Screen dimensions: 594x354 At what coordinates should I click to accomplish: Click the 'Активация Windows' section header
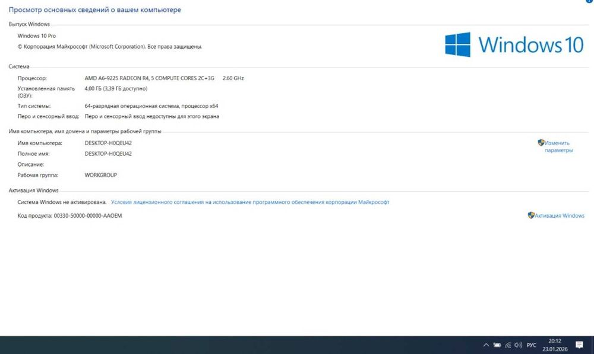pyautogui.click(x=33, y=190)
